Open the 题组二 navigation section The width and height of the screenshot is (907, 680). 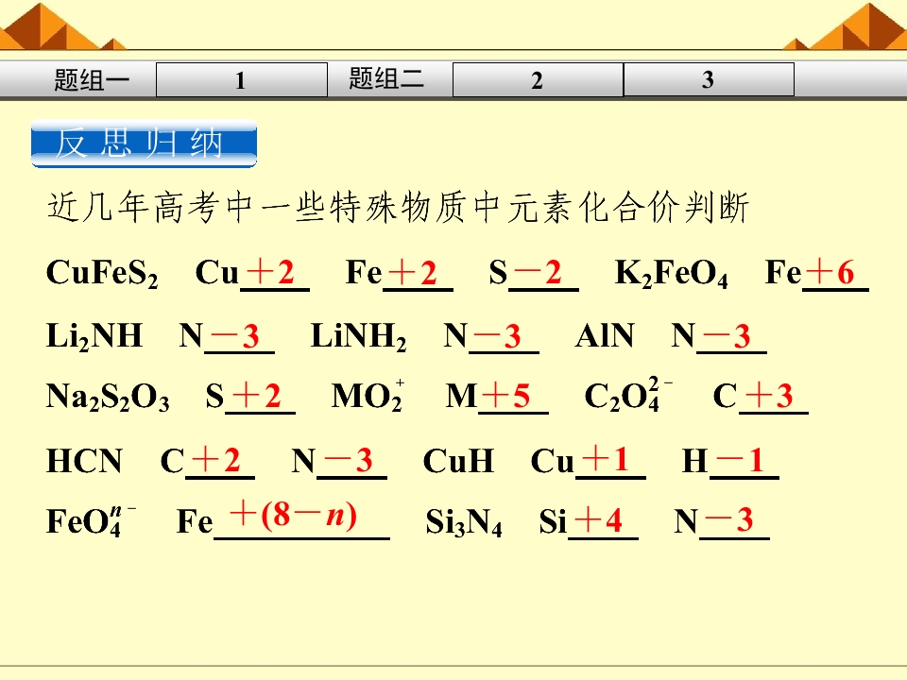pos(386,78)
